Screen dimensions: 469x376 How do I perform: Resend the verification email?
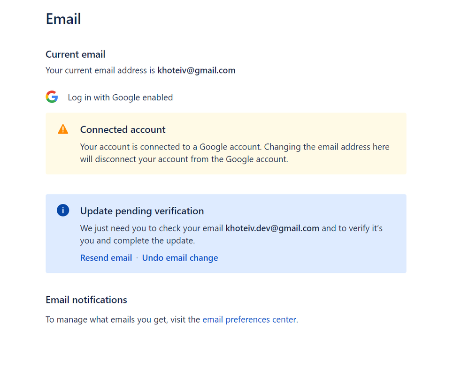tap(106, 258)
